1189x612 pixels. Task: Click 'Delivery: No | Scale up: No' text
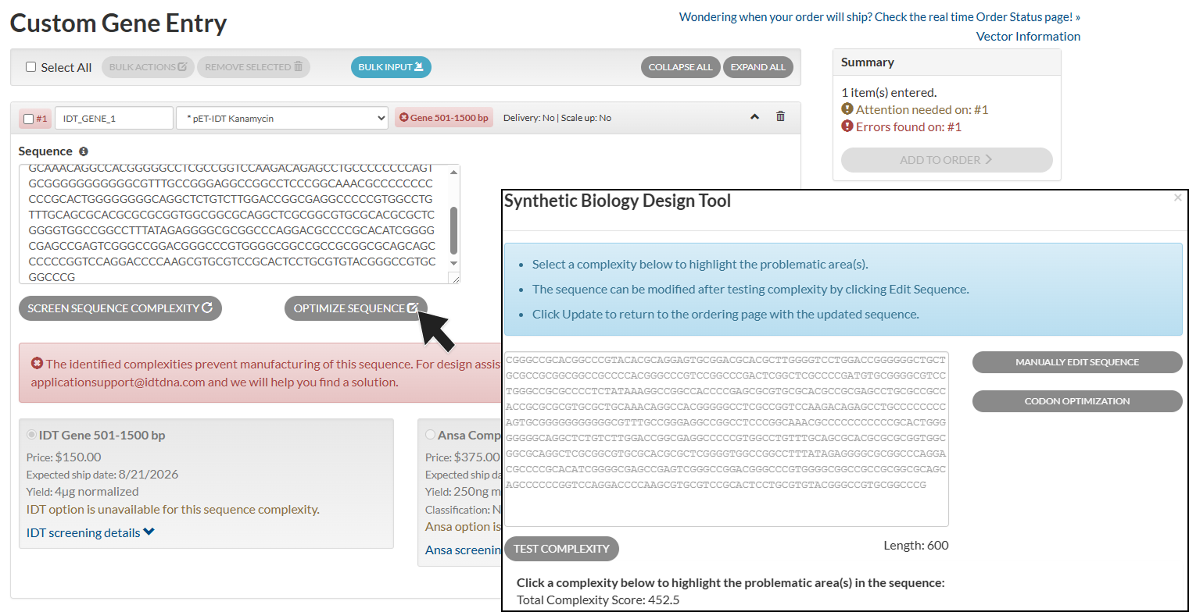pos(557,118)
